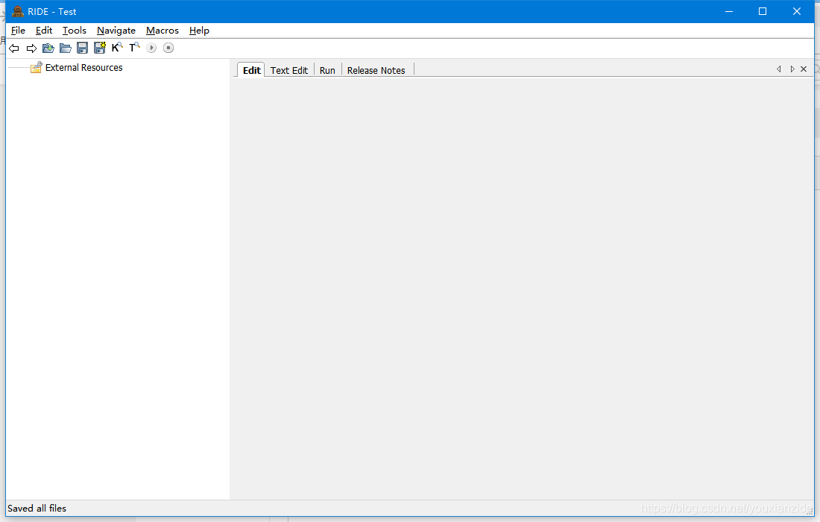Navigate back using the back arrow
The image size is (820, 522).
point(13,47)
